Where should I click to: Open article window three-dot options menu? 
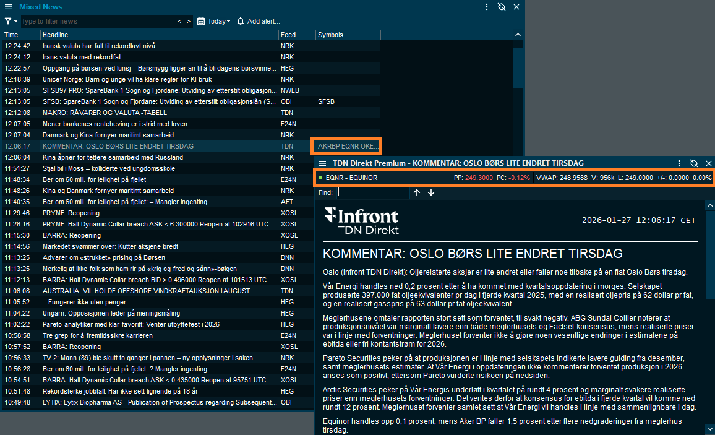pyautogui.click(x=679, y=163)
